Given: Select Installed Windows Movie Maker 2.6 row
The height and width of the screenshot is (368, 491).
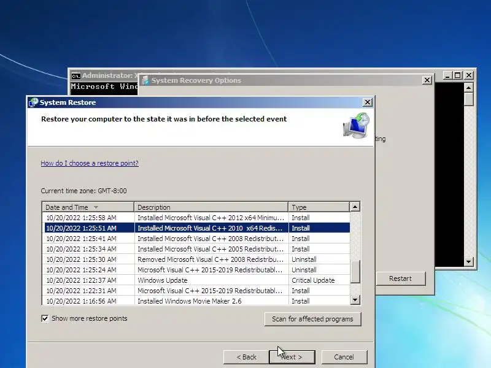Looking at the screenshot, I should [196, 301].
